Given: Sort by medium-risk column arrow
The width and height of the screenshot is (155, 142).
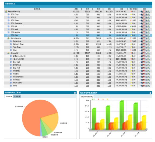Looking at the screenshot, I should [x=103, y=9].
